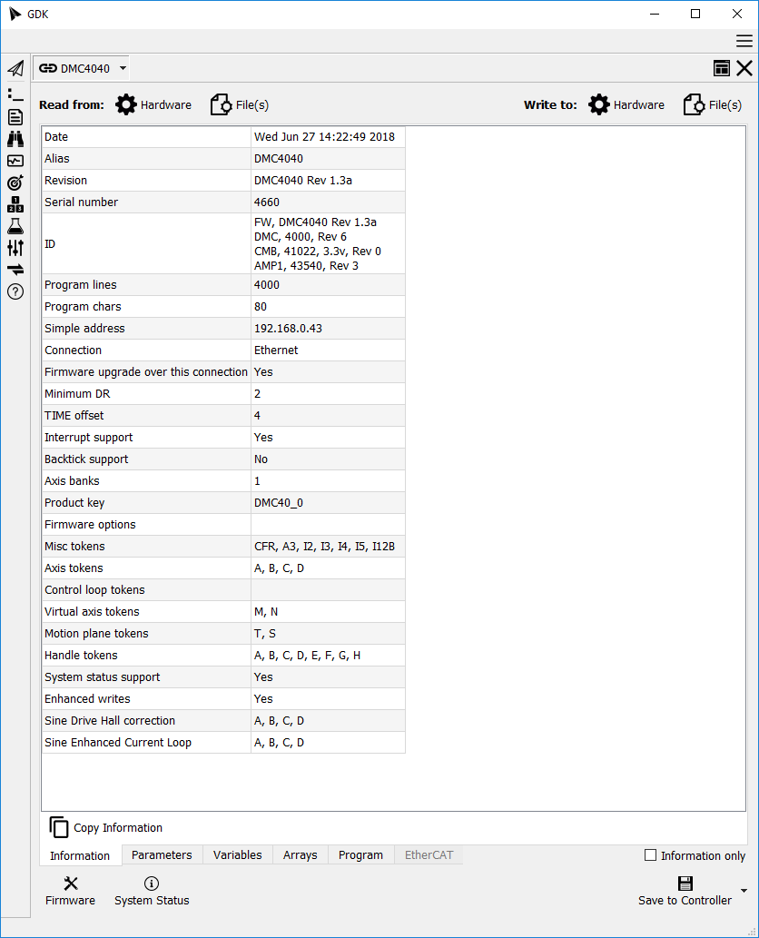759x938 pixels.
Task: Click the help question mark icon
Action: pos(15,291)
